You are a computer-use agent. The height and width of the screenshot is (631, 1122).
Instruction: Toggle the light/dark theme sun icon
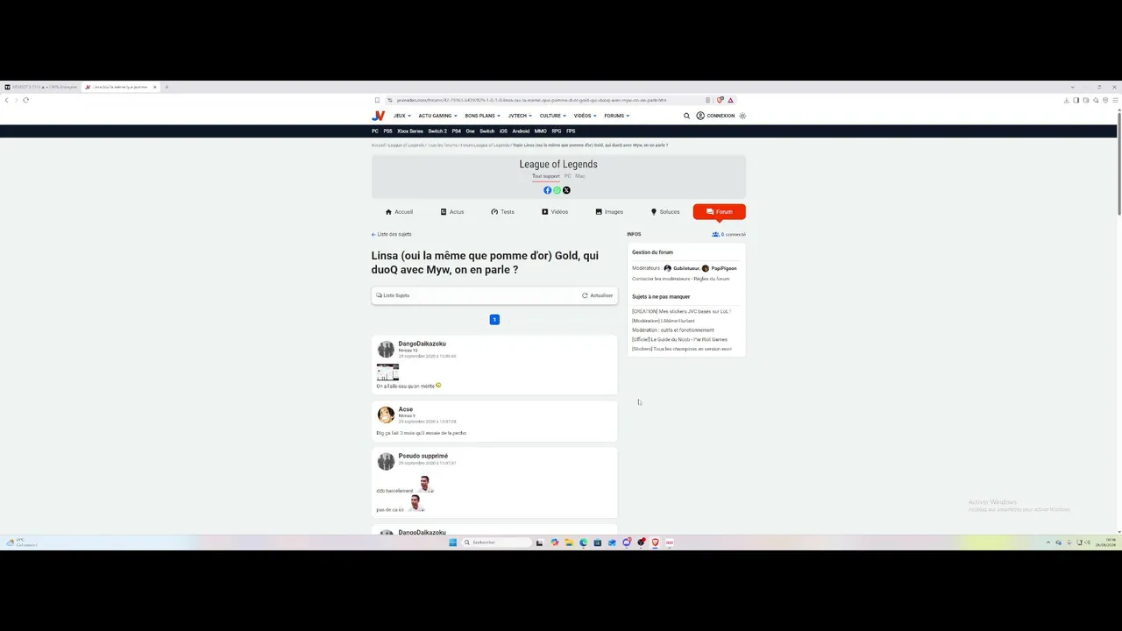pos(742,116)
